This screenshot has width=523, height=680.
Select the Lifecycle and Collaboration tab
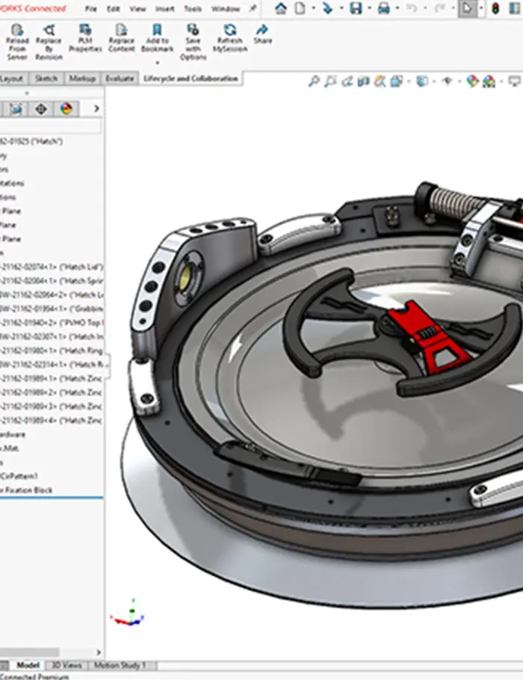(191, 78)
